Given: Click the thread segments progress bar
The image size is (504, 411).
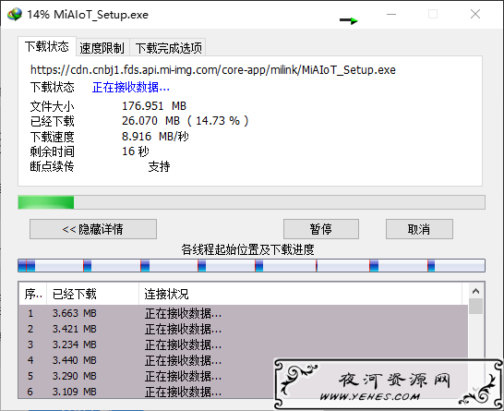Looking at the screenshot, I should pyautogui.click(x=251, y=266).
